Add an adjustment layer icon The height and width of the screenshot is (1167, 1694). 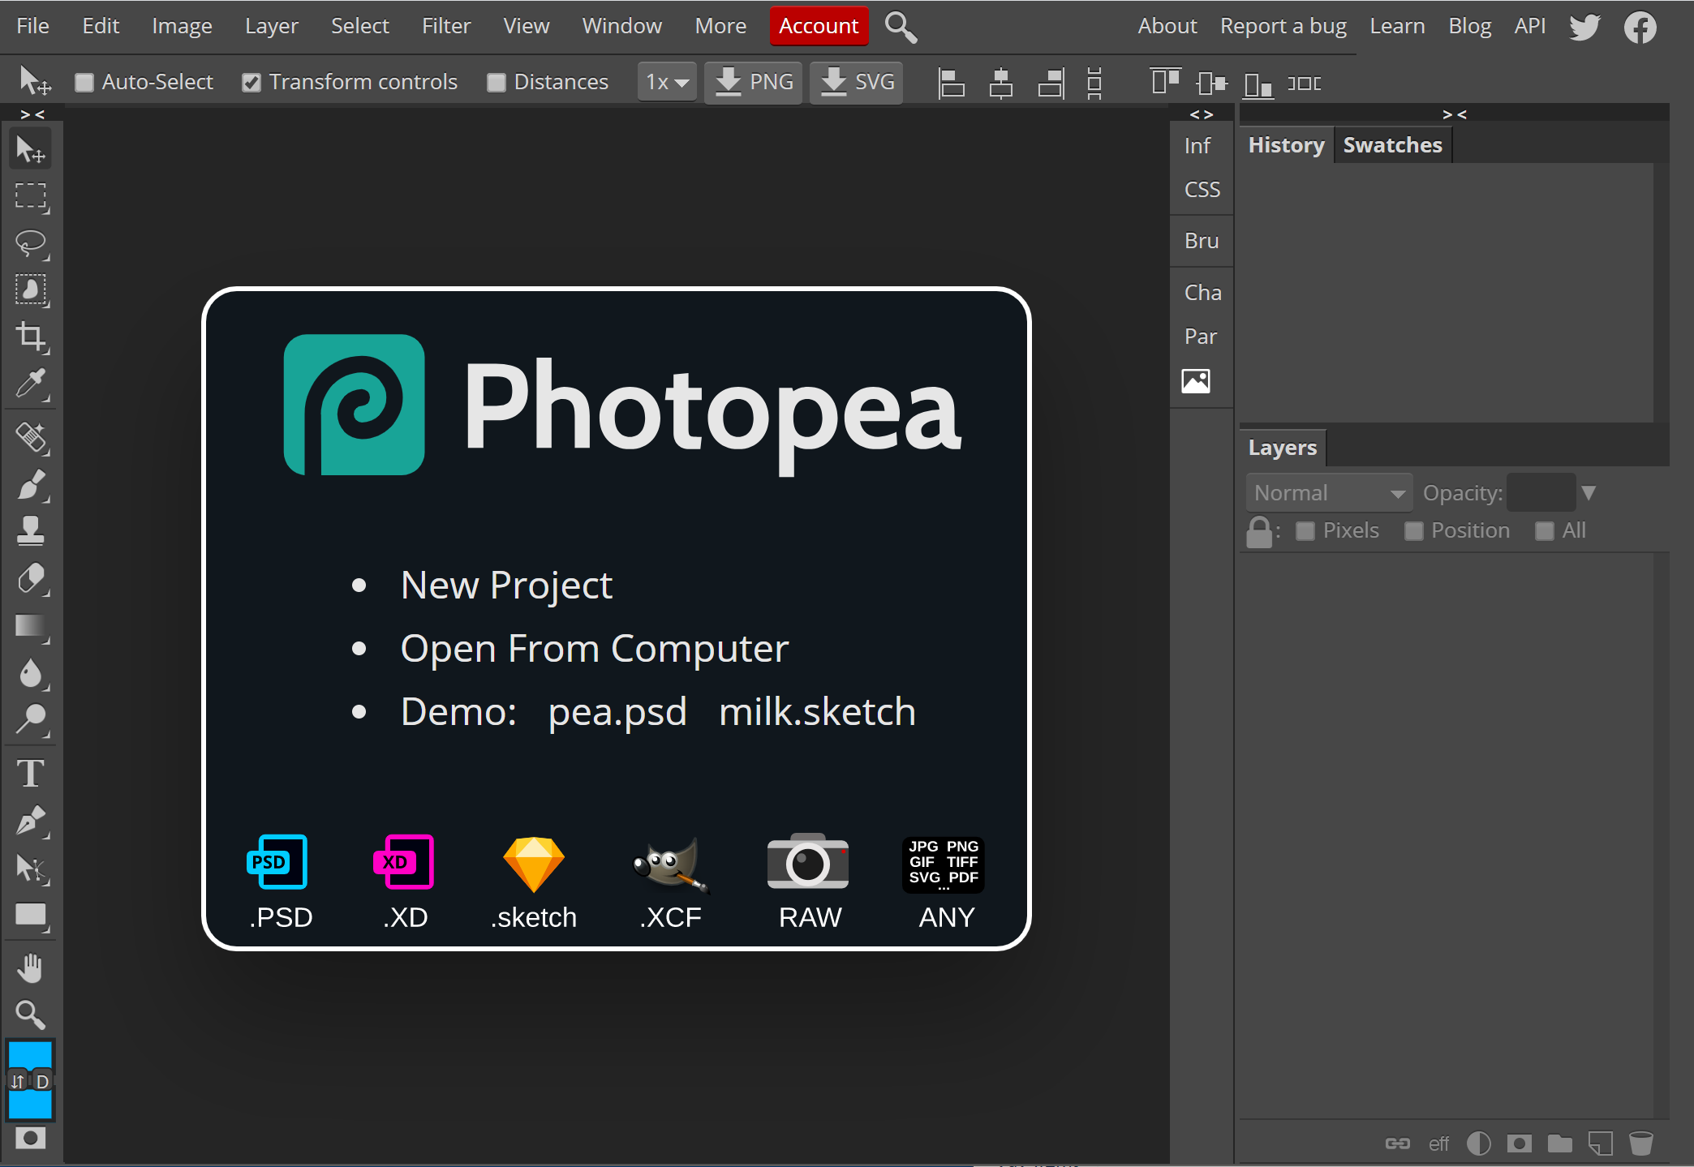point(1479,1143)
